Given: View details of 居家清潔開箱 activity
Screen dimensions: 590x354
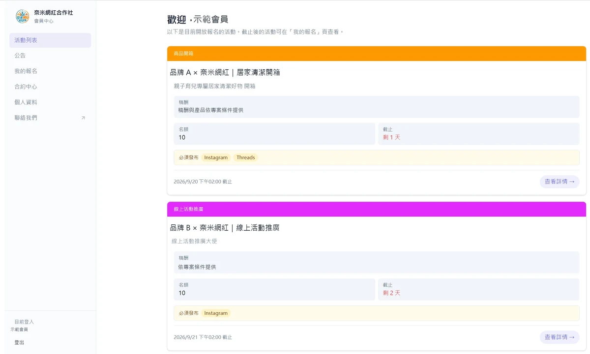Looking at the screenshot, I should 560,182.
